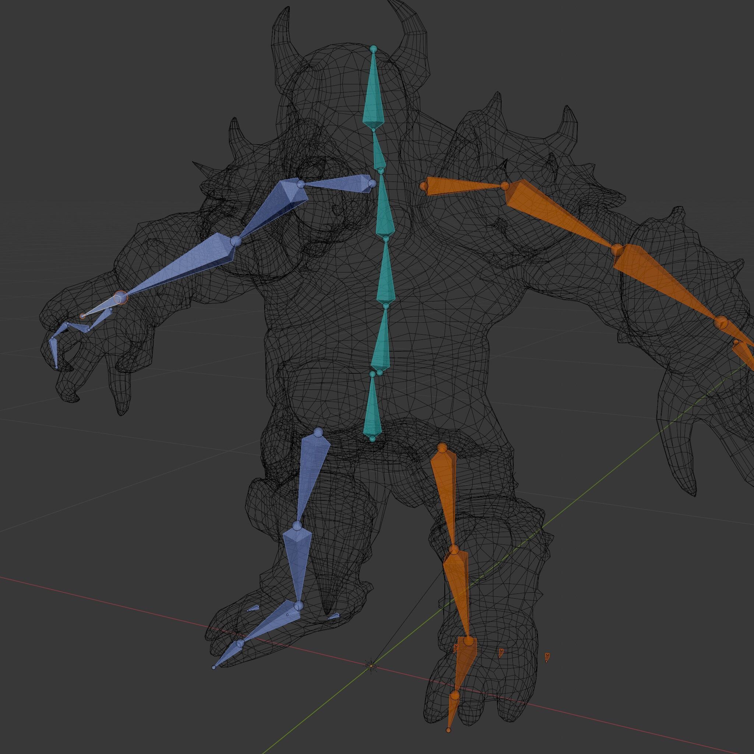Click the orange wrist joint sphere
This screenshot has height=754, width=754.
(x=721, y=323)
